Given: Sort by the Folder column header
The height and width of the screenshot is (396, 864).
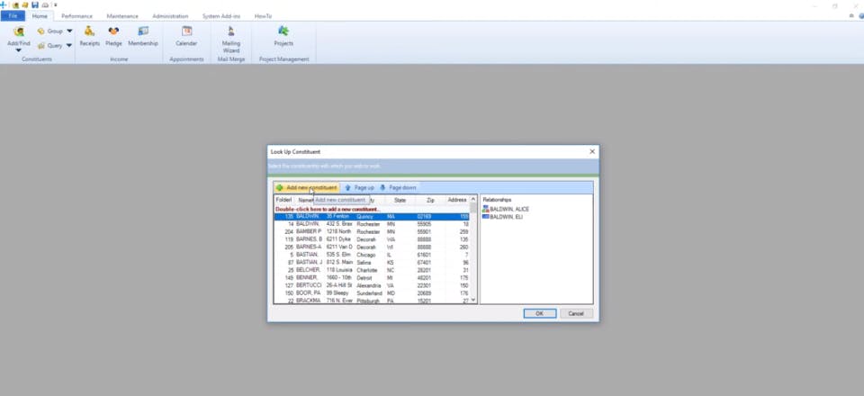Looking at the screenshot, I should tap(283, 200).
